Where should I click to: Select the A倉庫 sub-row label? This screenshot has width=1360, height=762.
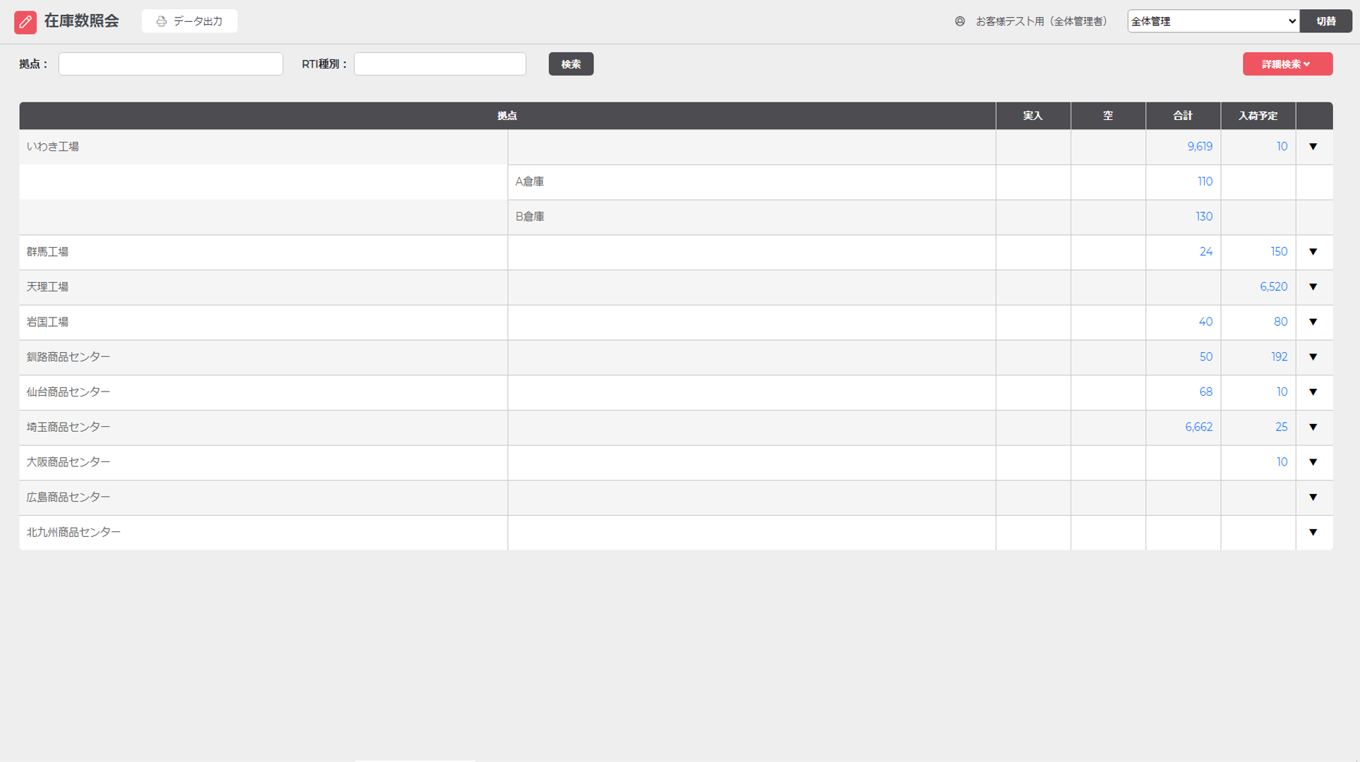529,181
